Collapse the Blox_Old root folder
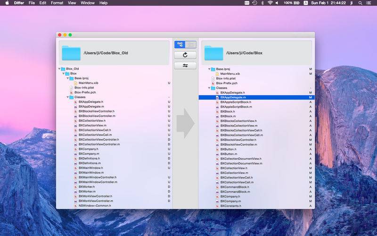The width and height of the screenshot is (377, 236). [59, 68]
